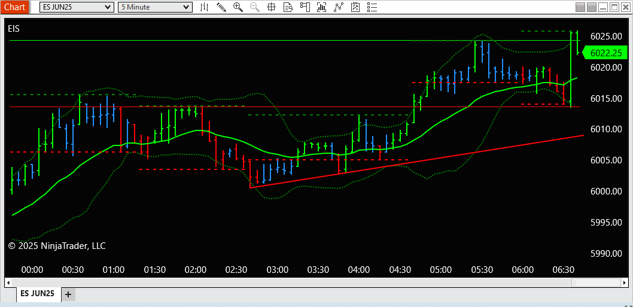The image size is (633, 307).
Task: Click the first grey window link button
Action: [580, 7]
